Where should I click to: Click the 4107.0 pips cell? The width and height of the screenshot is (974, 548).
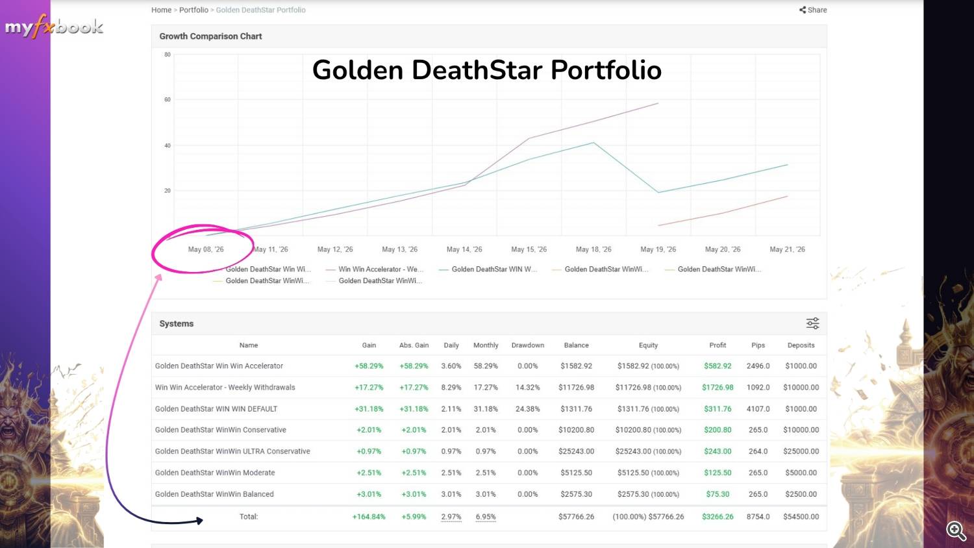pyautogui.click(x=758, y=409)
